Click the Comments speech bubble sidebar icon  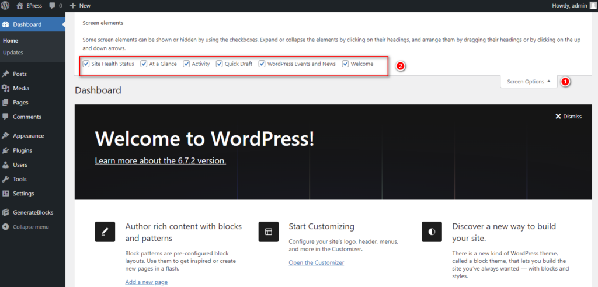(5, 117)
